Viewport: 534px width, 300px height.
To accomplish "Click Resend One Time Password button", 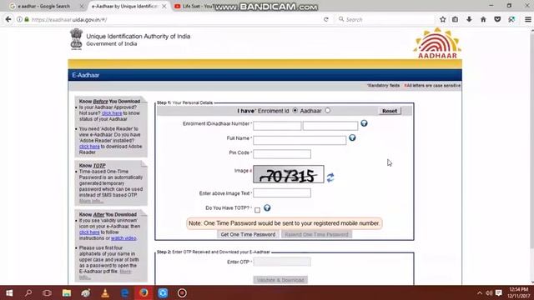I will 316,234.
